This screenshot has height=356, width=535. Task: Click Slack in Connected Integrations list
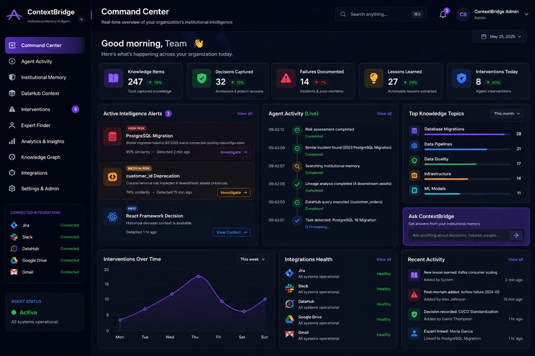tap(44, 237)
